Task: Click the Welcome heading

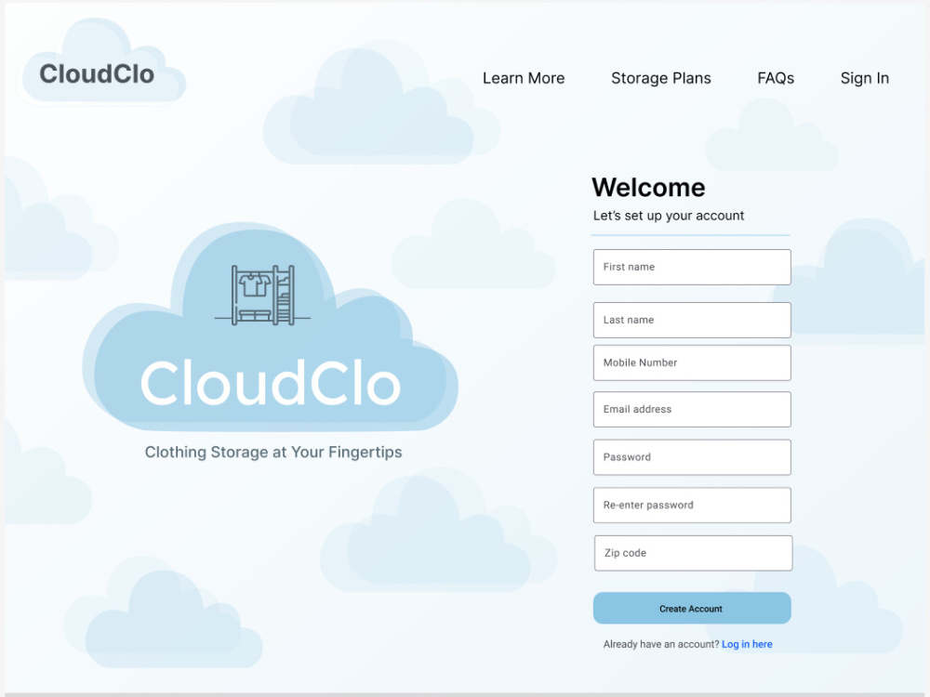Action: (x=648, y=188)
